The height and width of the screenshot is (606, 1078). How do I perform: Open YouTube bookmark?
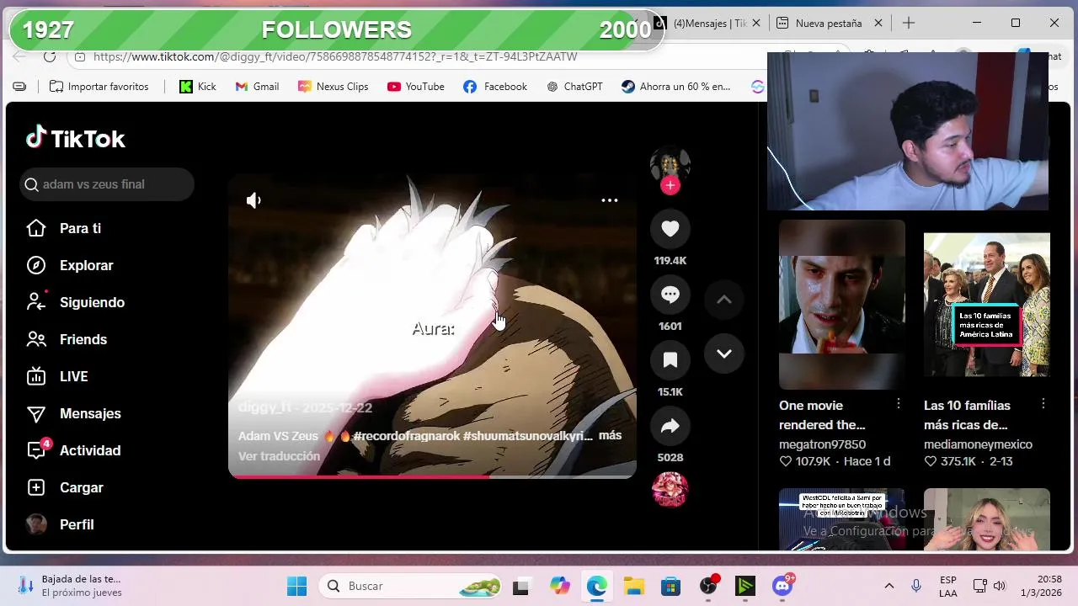[x=416, y=87]
